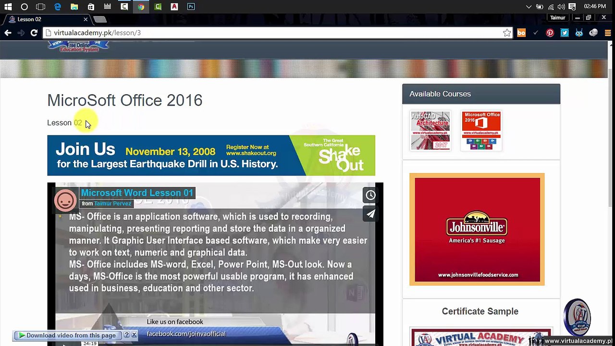Click the 'Available Courses' panel header
This screenshot has height=346, width=615.
(x=481, y=94)
